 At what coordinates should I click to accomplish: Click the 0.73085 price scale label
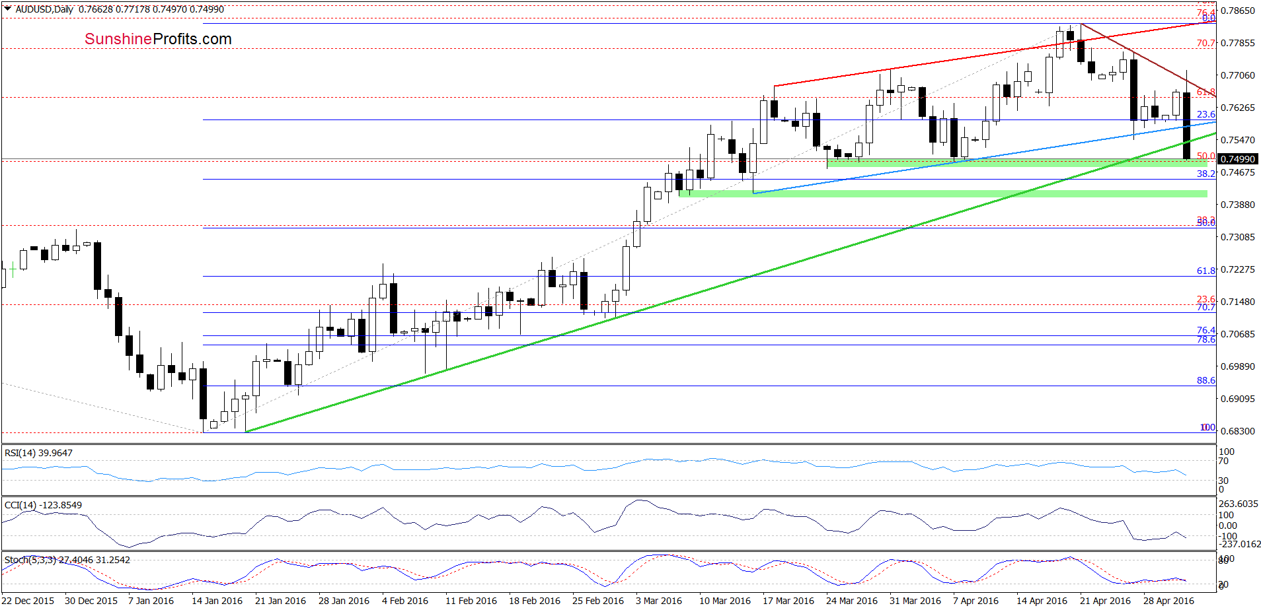(1237, 237)
